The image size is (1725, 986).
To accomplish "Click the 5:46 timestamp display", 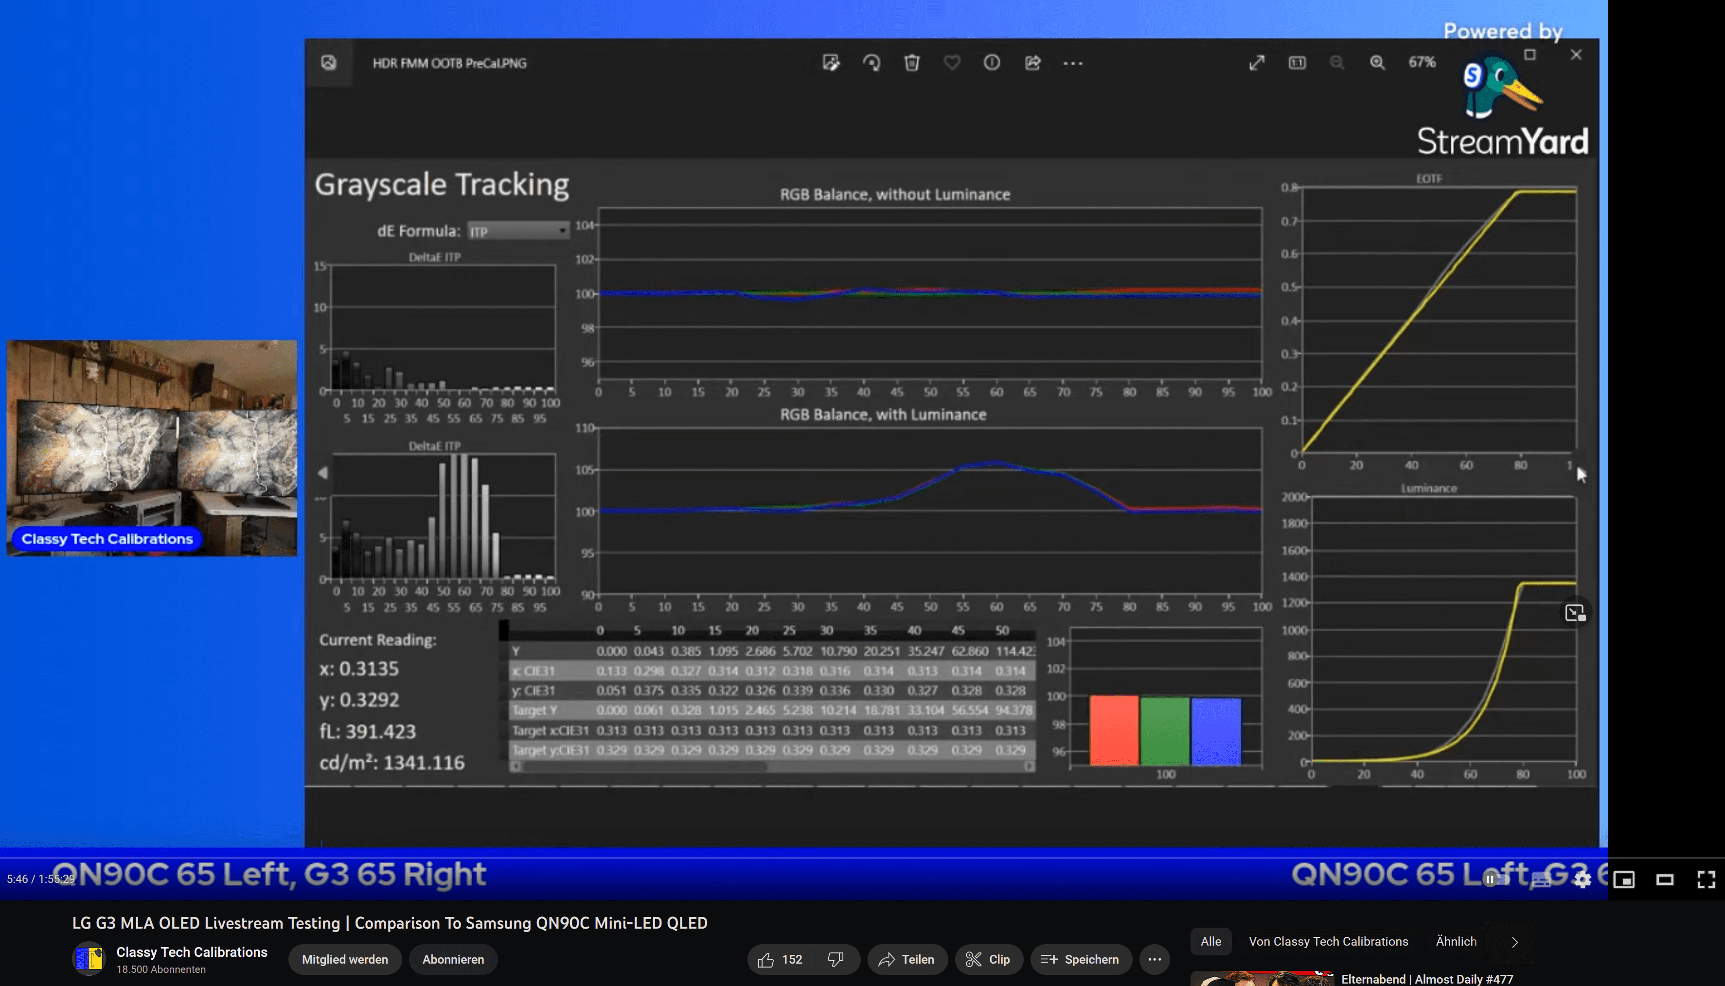I will 41,879.
